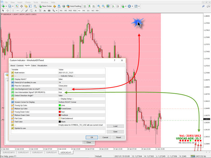The width and height of the screenshot is (211, 158).
Task: Show the Navigator panel star-folder icon
Action: 26,6
